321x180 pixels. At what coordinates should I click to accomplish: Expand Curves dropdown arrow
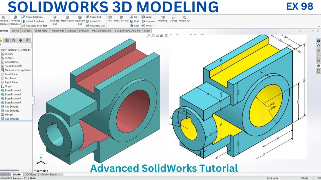[x=173, y=26]
